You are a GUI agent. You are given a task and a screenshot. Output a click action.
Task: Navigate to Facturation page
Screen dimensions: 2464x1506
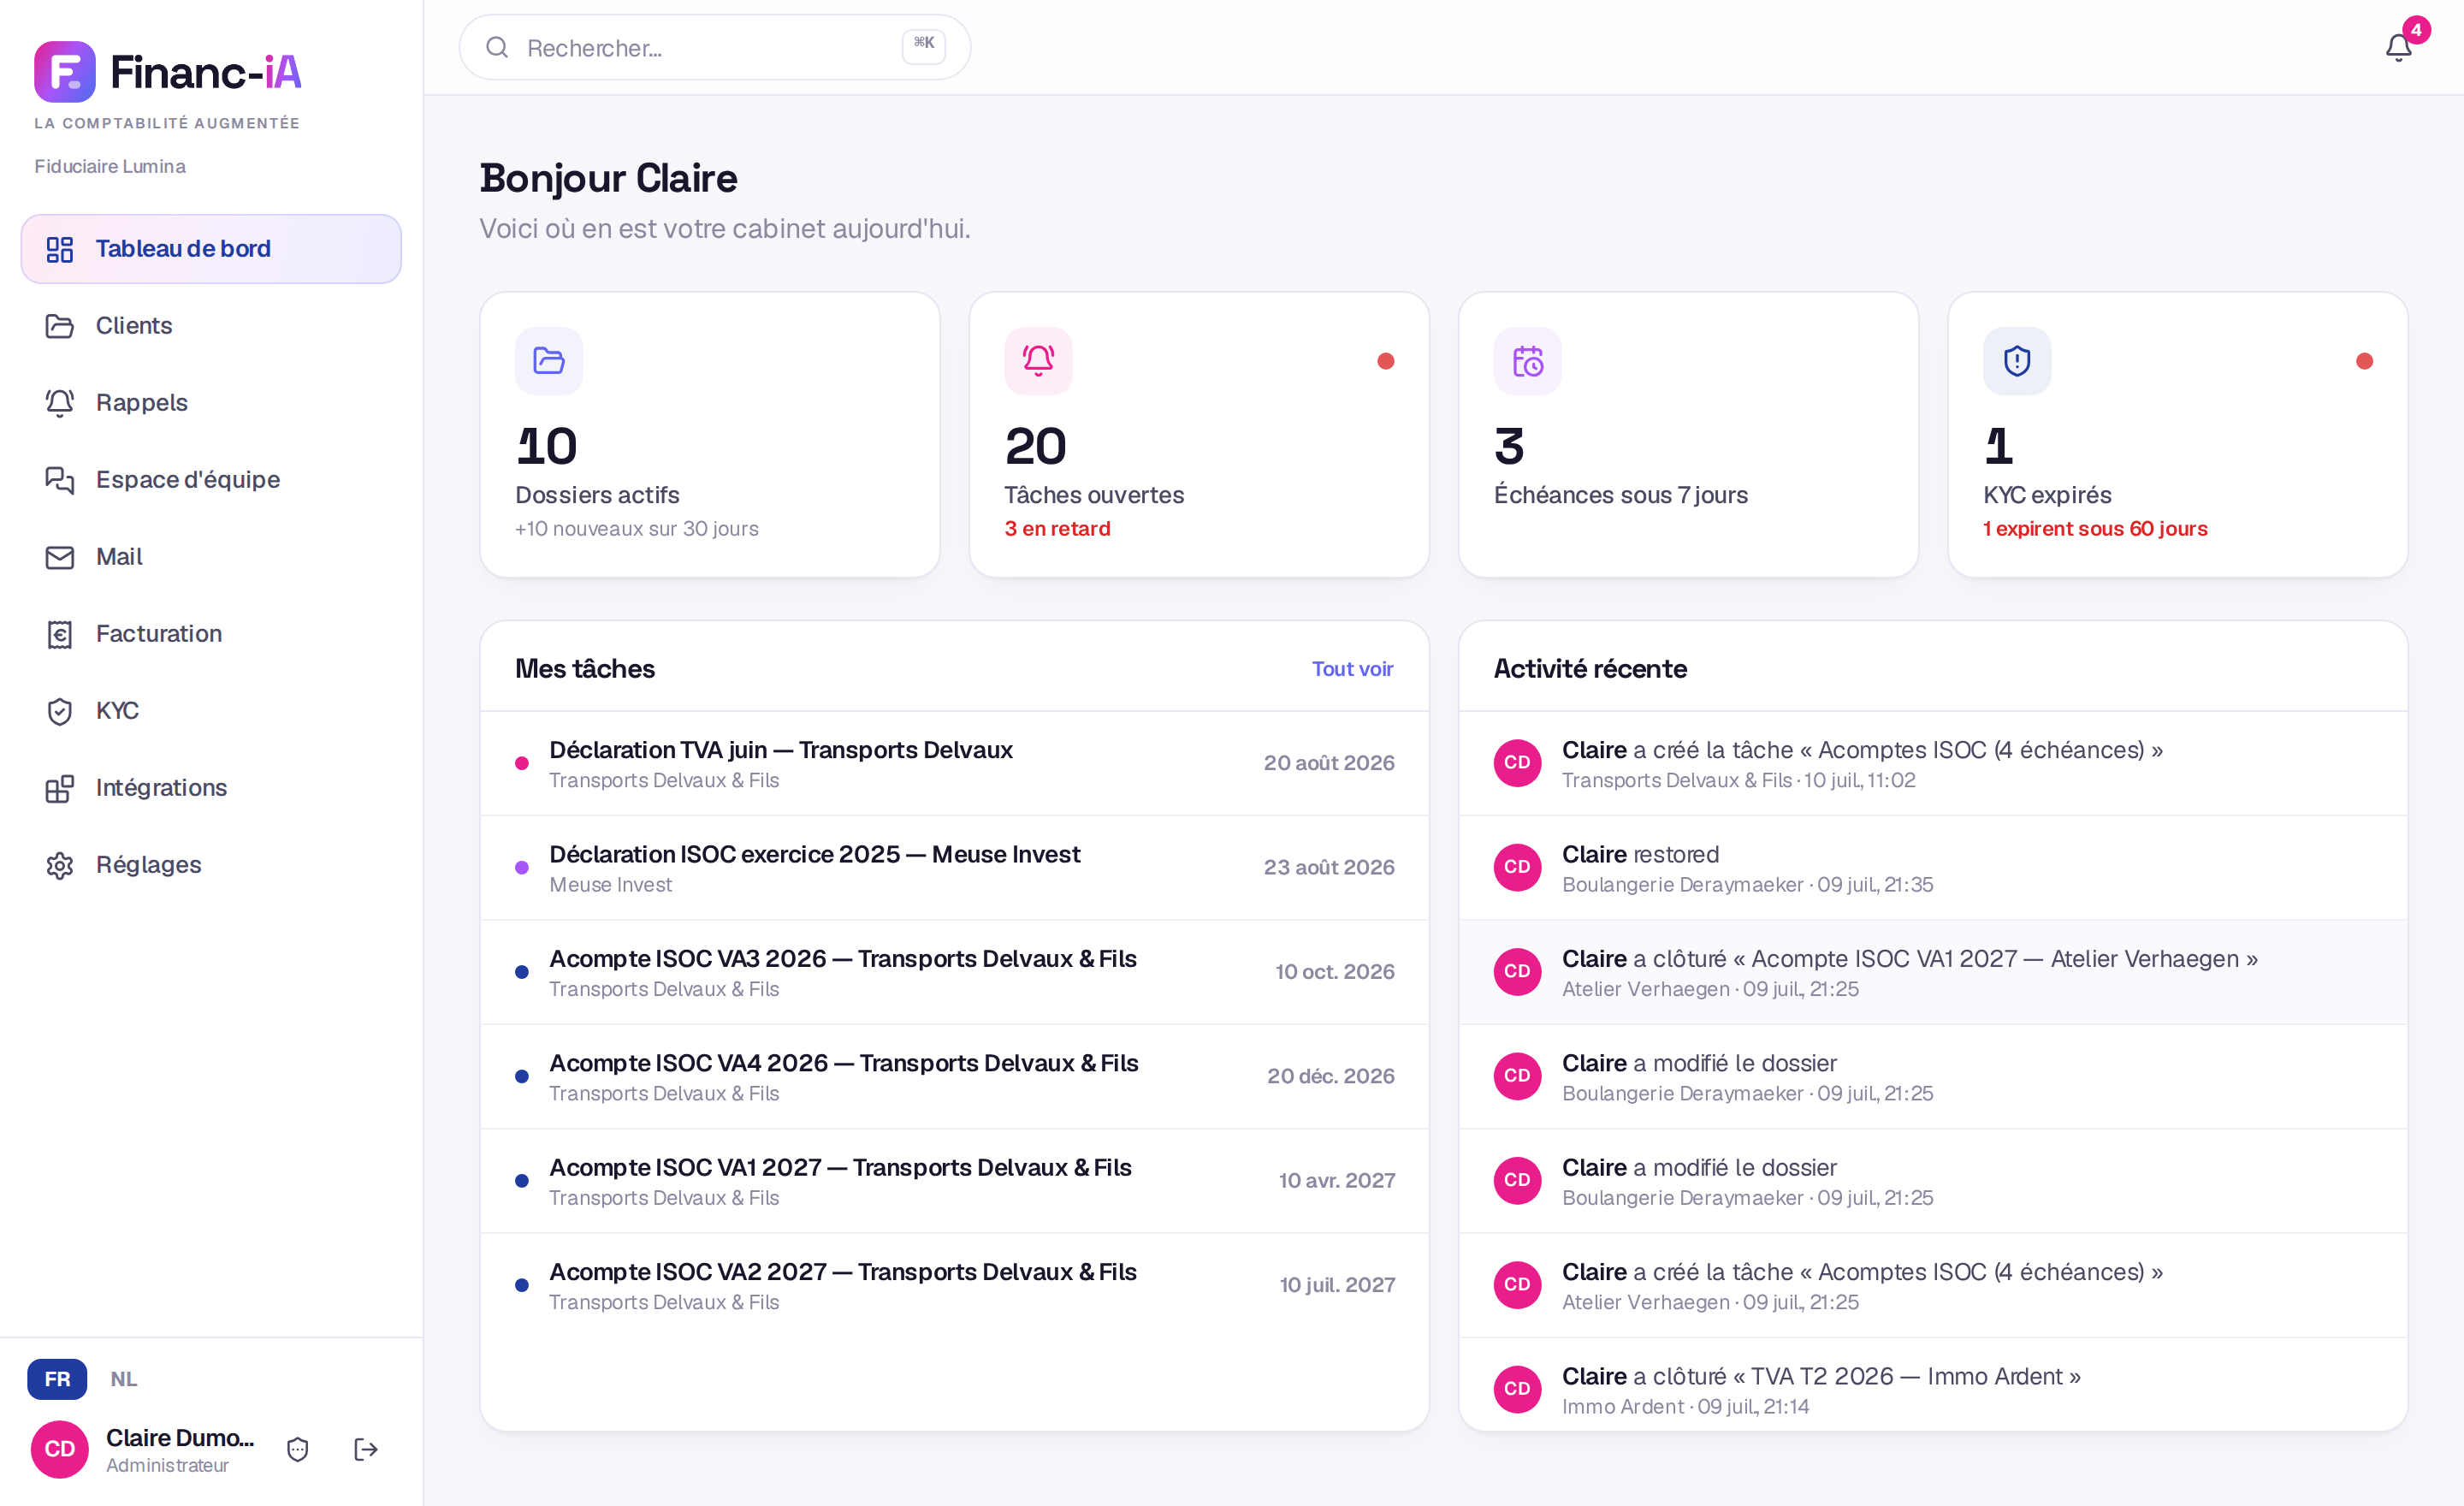tap(211, 634)
